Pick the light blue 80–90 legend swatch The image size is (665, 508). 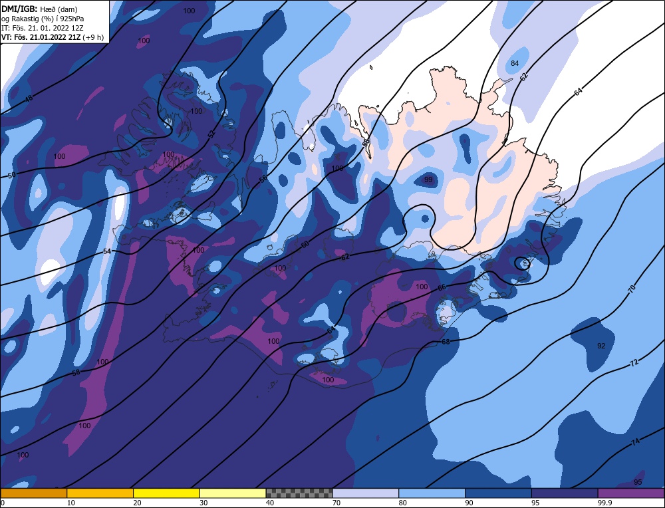click(x=432, y=493)
